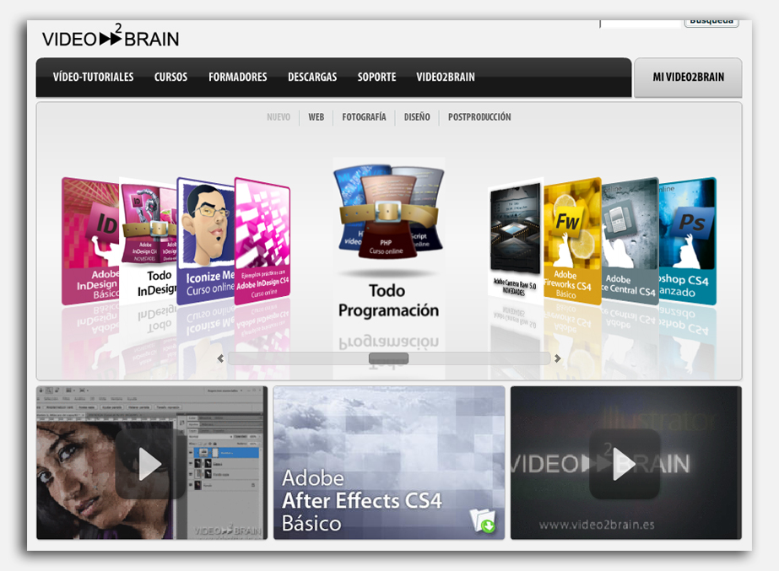Click the carousel scrollbar handle

(x=388, y=358)
